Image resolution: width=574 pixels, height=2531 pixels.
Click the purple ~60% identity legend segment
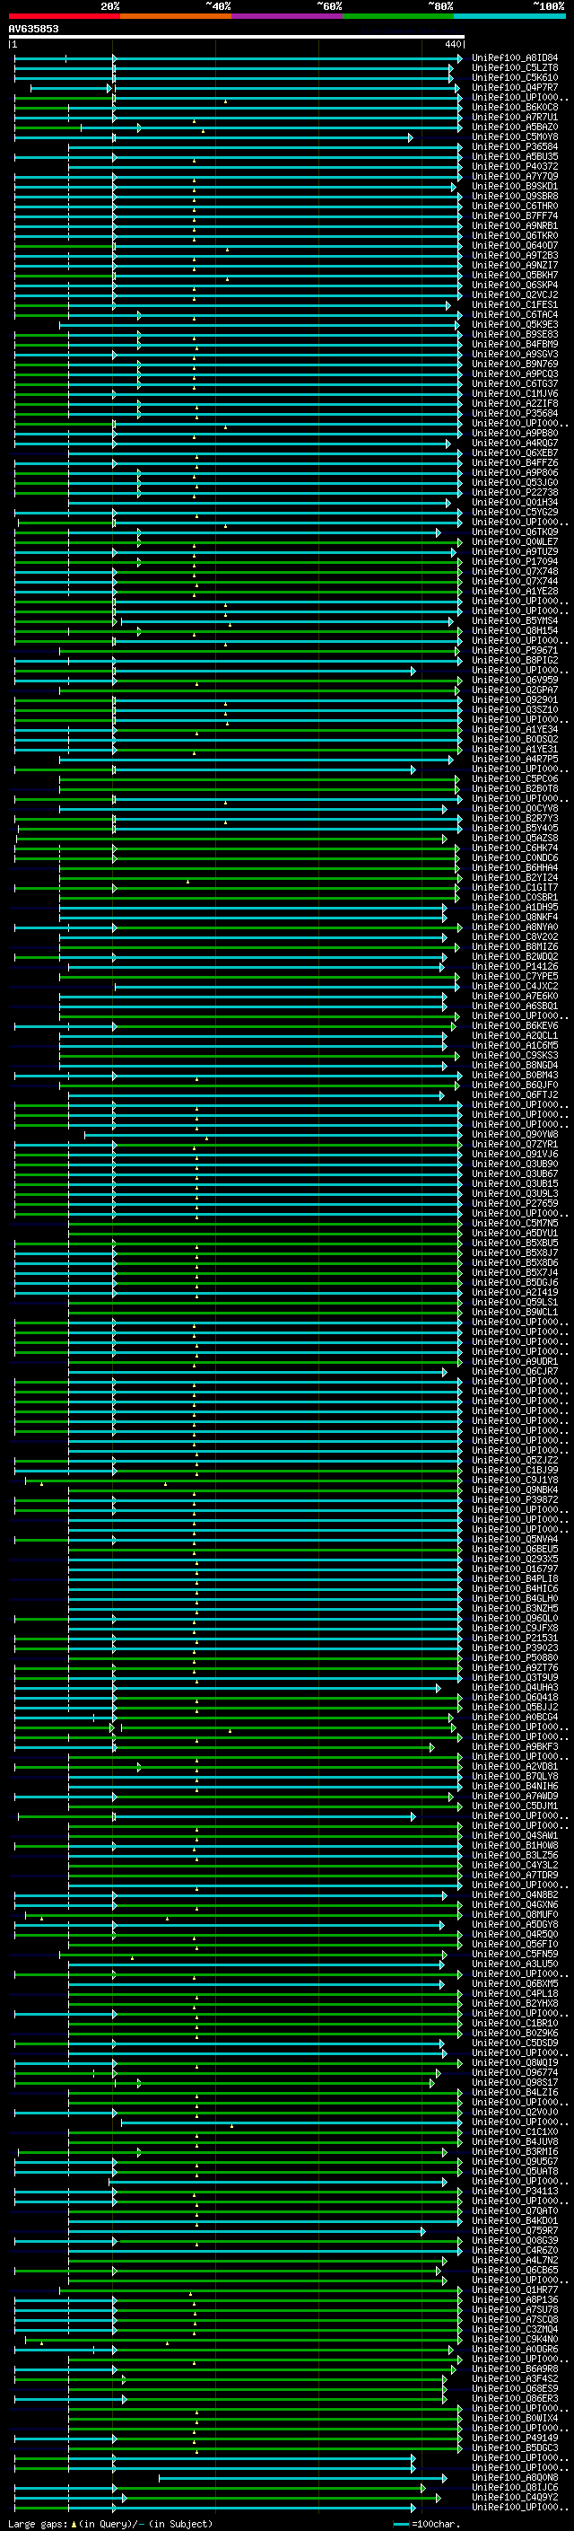click(286, 17)
